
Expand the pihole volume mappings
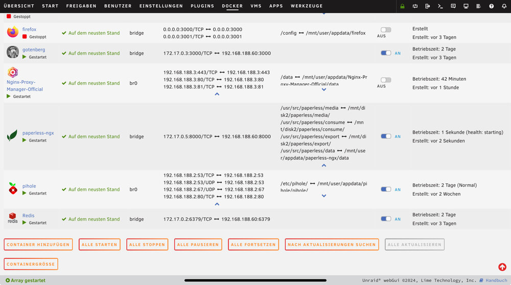click(323, 196)
